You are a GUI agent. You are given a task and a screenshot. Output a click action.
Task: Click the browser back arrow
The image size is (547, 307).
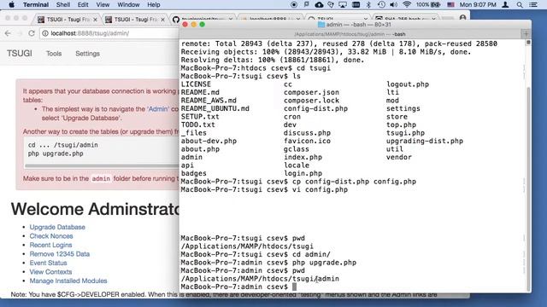8,33
